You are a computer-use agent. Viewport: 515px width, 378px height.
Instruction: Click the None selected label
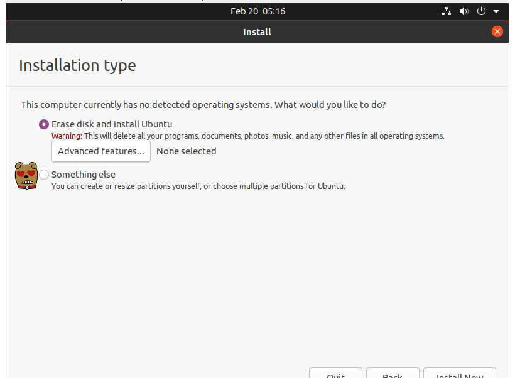pos(187,151)
